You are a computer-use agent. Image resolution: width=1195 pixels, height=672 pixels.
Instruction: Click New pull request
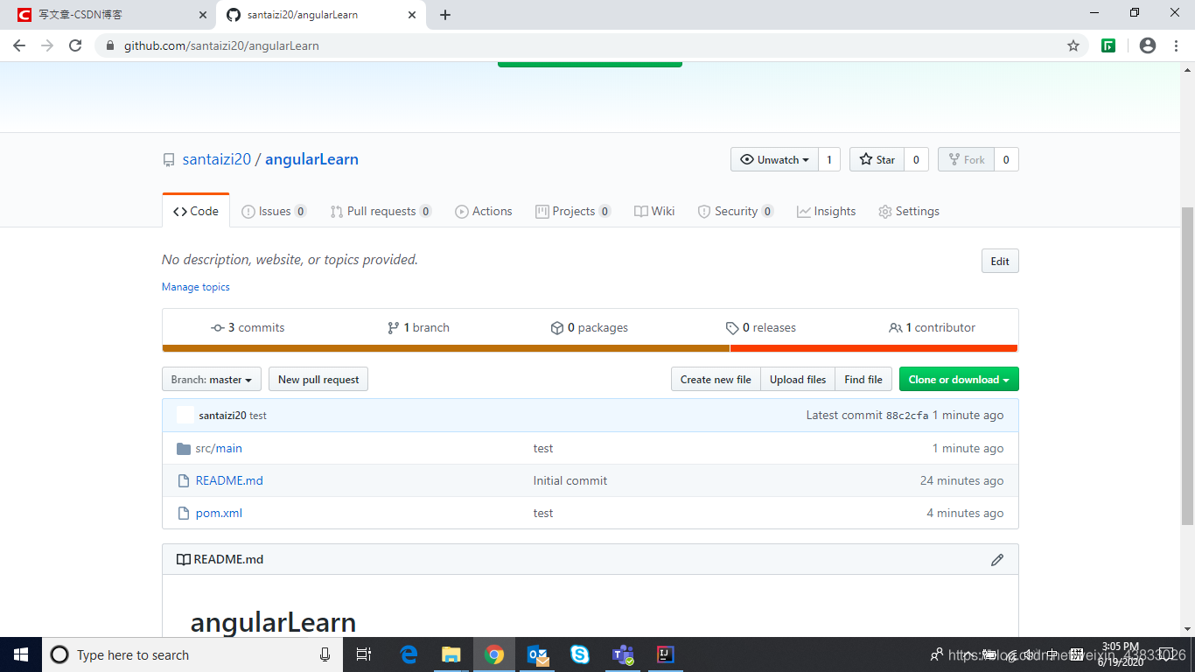coord(318,379)
